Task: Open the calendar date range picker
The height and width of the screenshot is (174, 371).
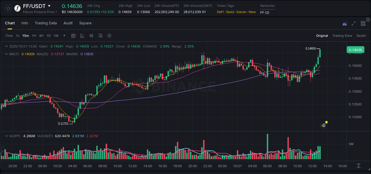Action: [x=73, y=36]
